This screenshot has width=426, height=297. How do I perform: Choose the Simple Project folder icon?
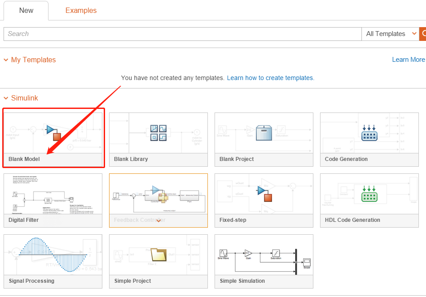click(x=158, y=254)
